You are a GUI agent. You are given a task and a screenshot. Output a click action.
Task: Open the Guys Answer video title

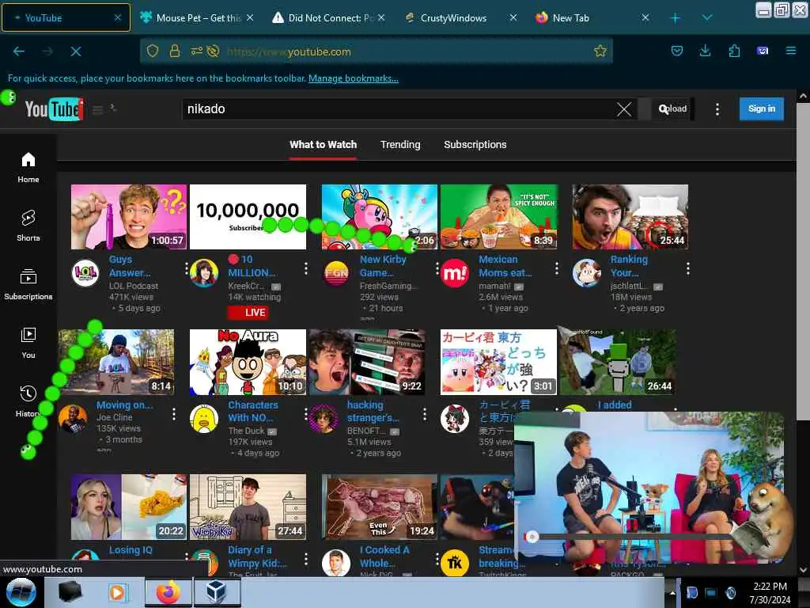pyautogui.click(x=130, y=266)
